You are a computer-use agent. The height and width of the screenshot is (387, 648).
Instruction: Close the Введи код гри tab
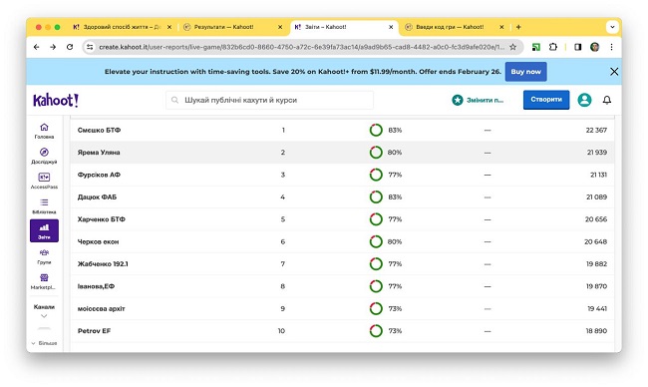click(501, 27)
